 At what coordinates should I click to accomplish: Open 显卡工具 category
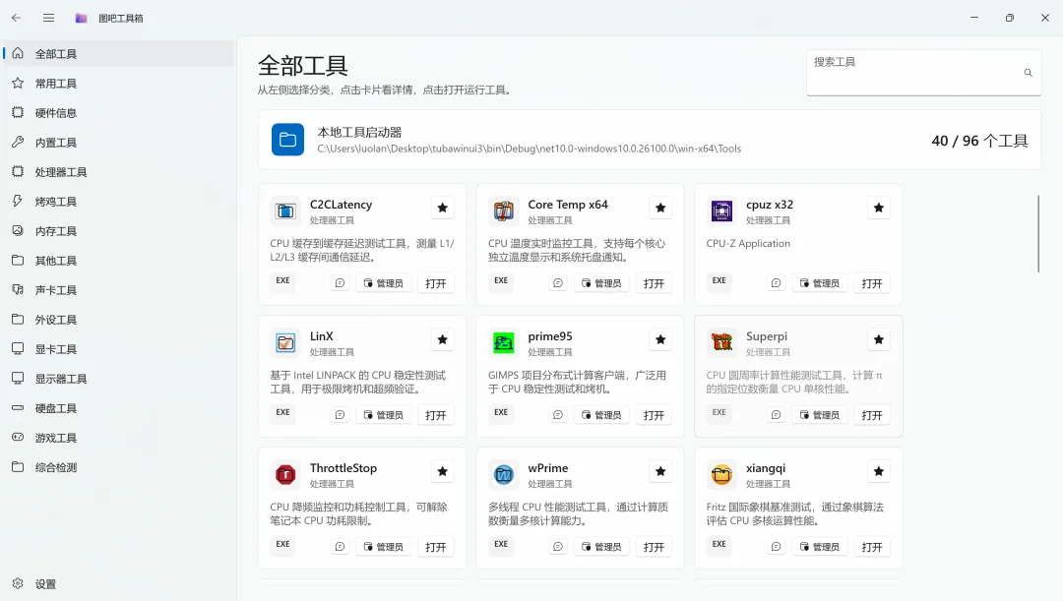click(119, 349)
